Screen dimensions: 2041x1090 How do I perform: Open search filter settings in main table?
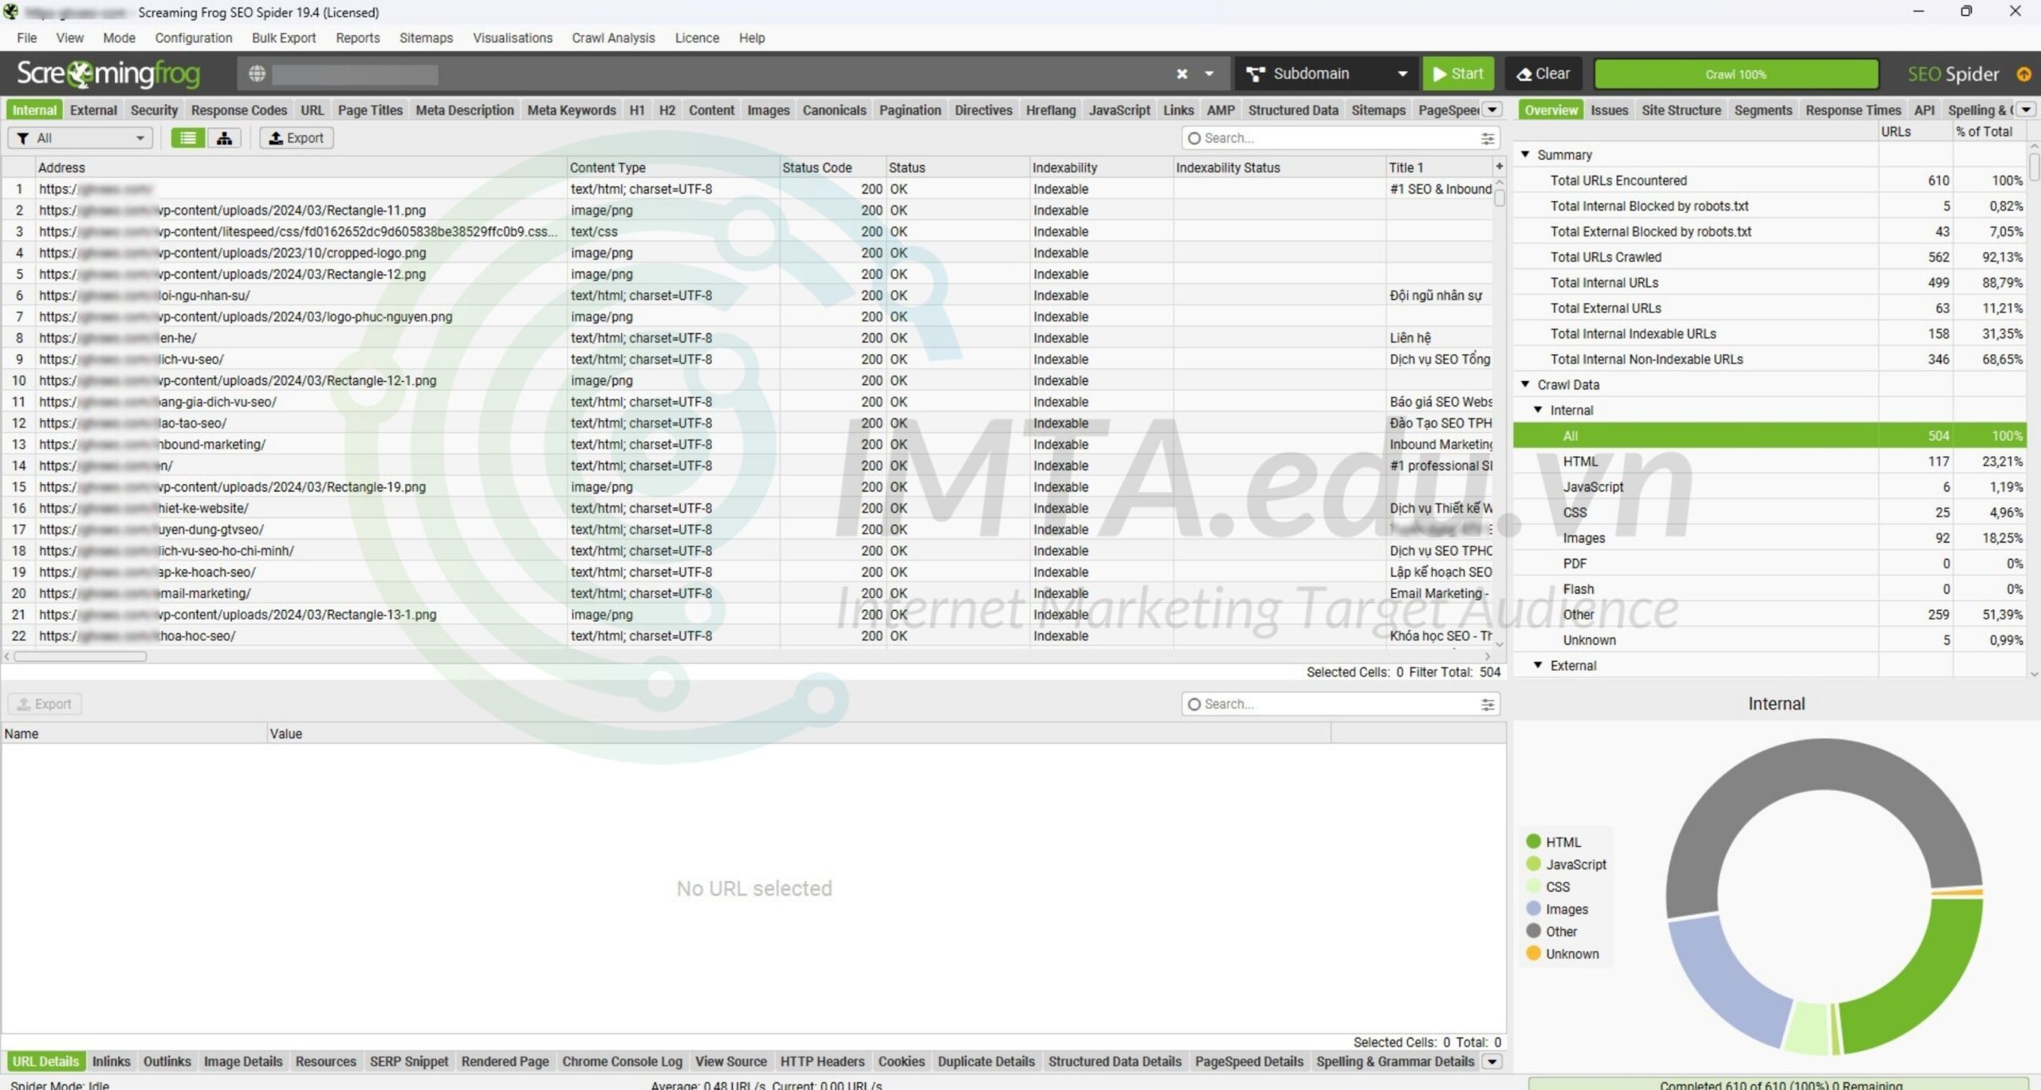(x=1488, y=138)
